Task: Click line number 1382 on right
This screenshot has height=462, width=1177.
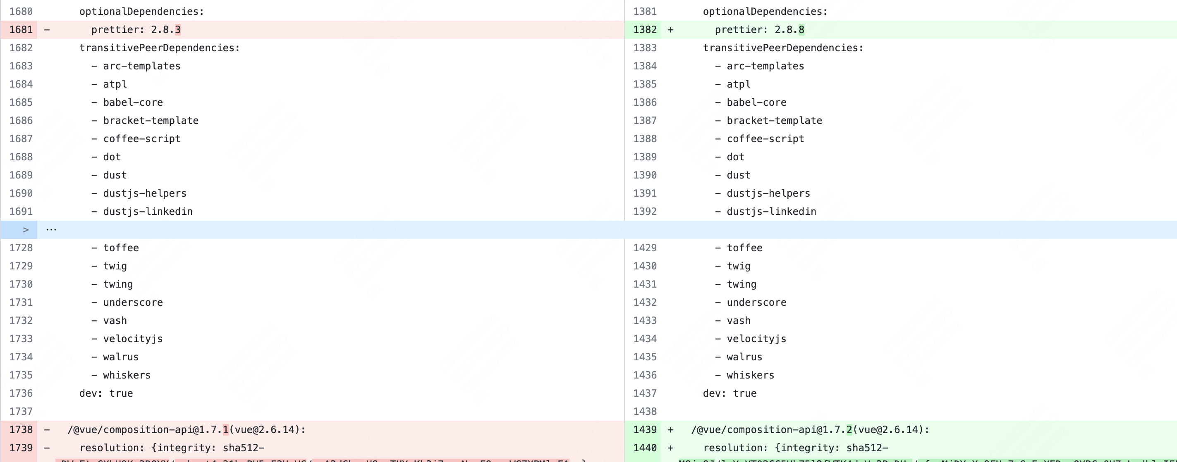Action: pyautogui.click(x=645, y=30)
